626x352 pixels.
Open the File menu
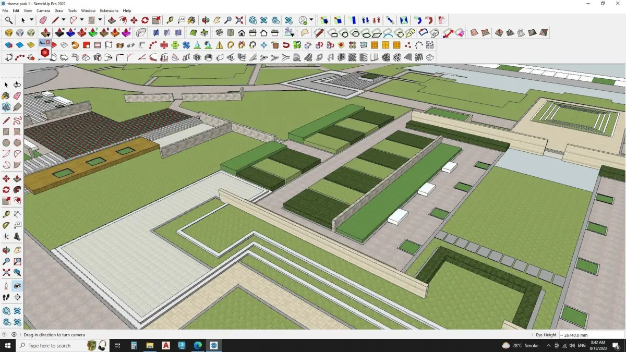click(x=5, y=10)
